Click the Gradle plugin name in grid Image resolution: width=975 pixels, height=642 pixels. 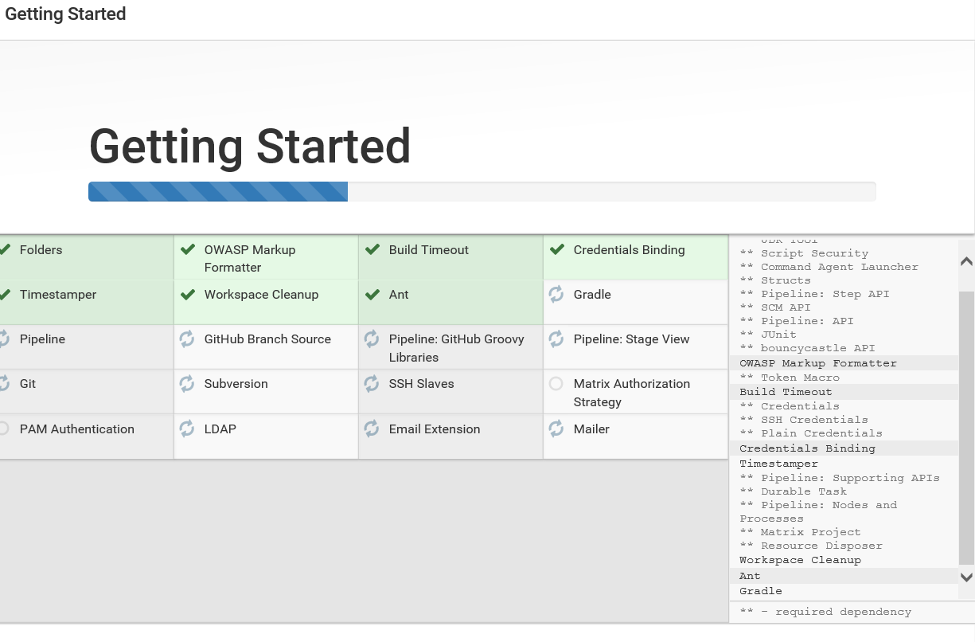592,294
